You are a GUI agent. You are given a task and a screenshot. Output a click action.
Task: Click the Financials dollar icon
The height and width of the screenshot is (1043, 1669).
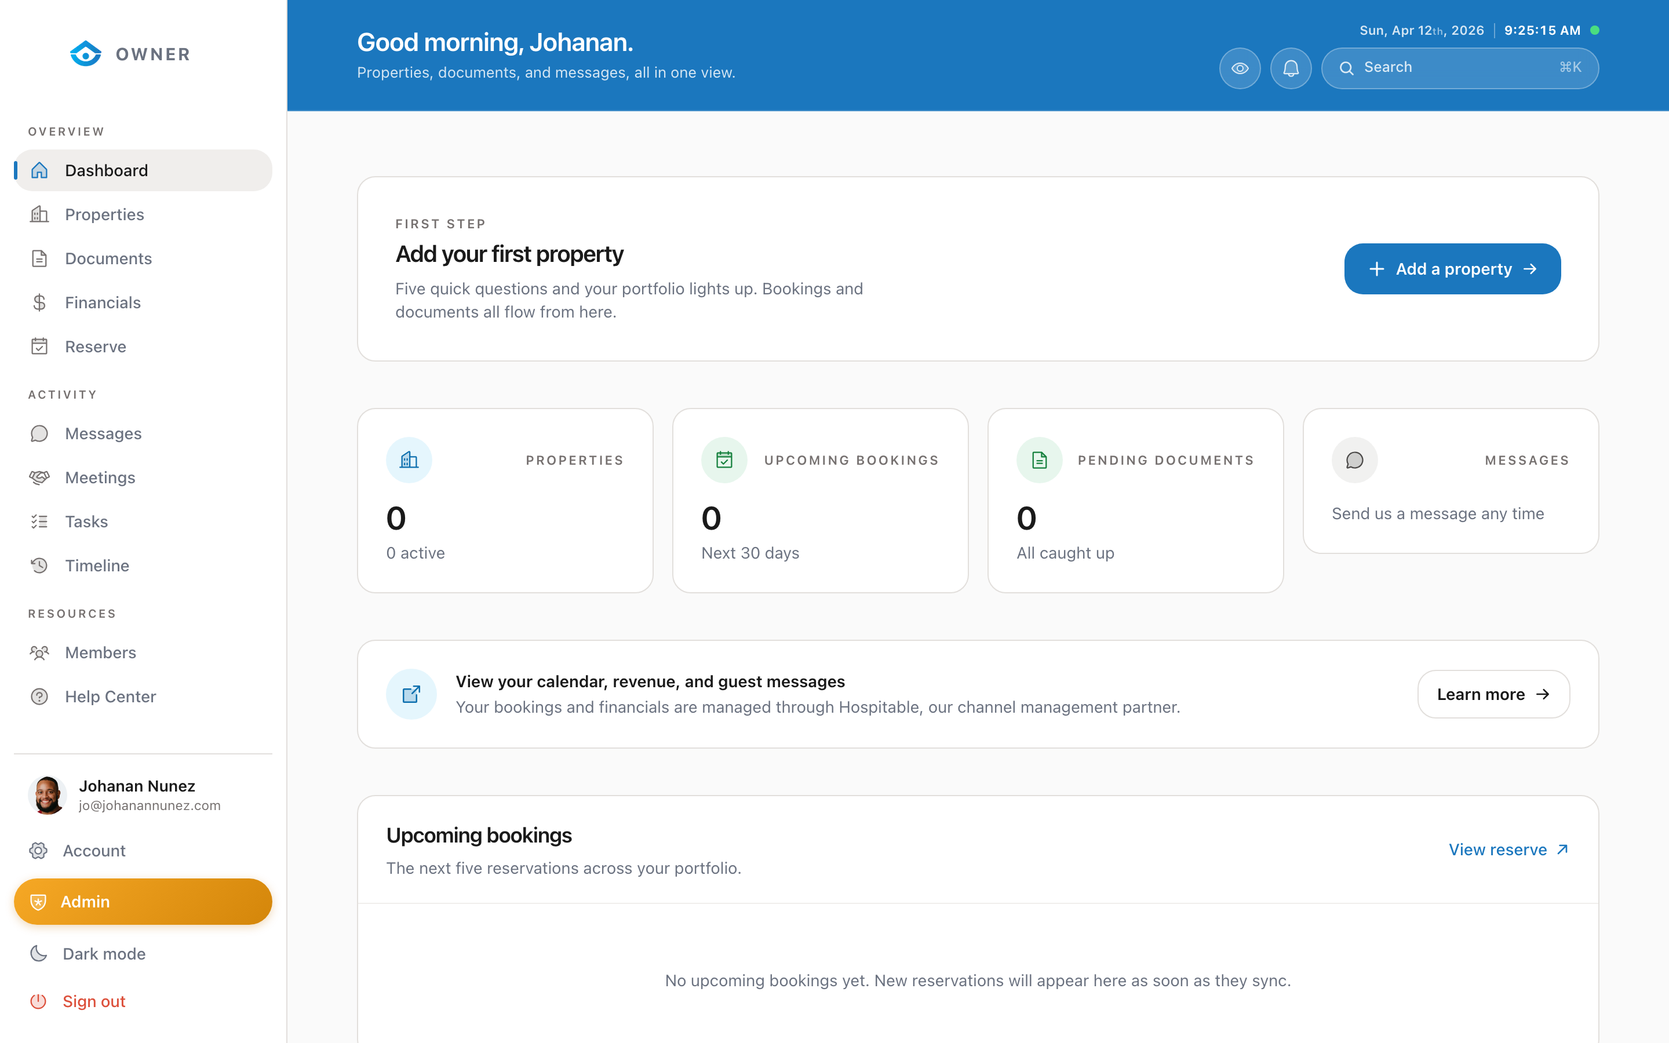[x=39, y=302]
